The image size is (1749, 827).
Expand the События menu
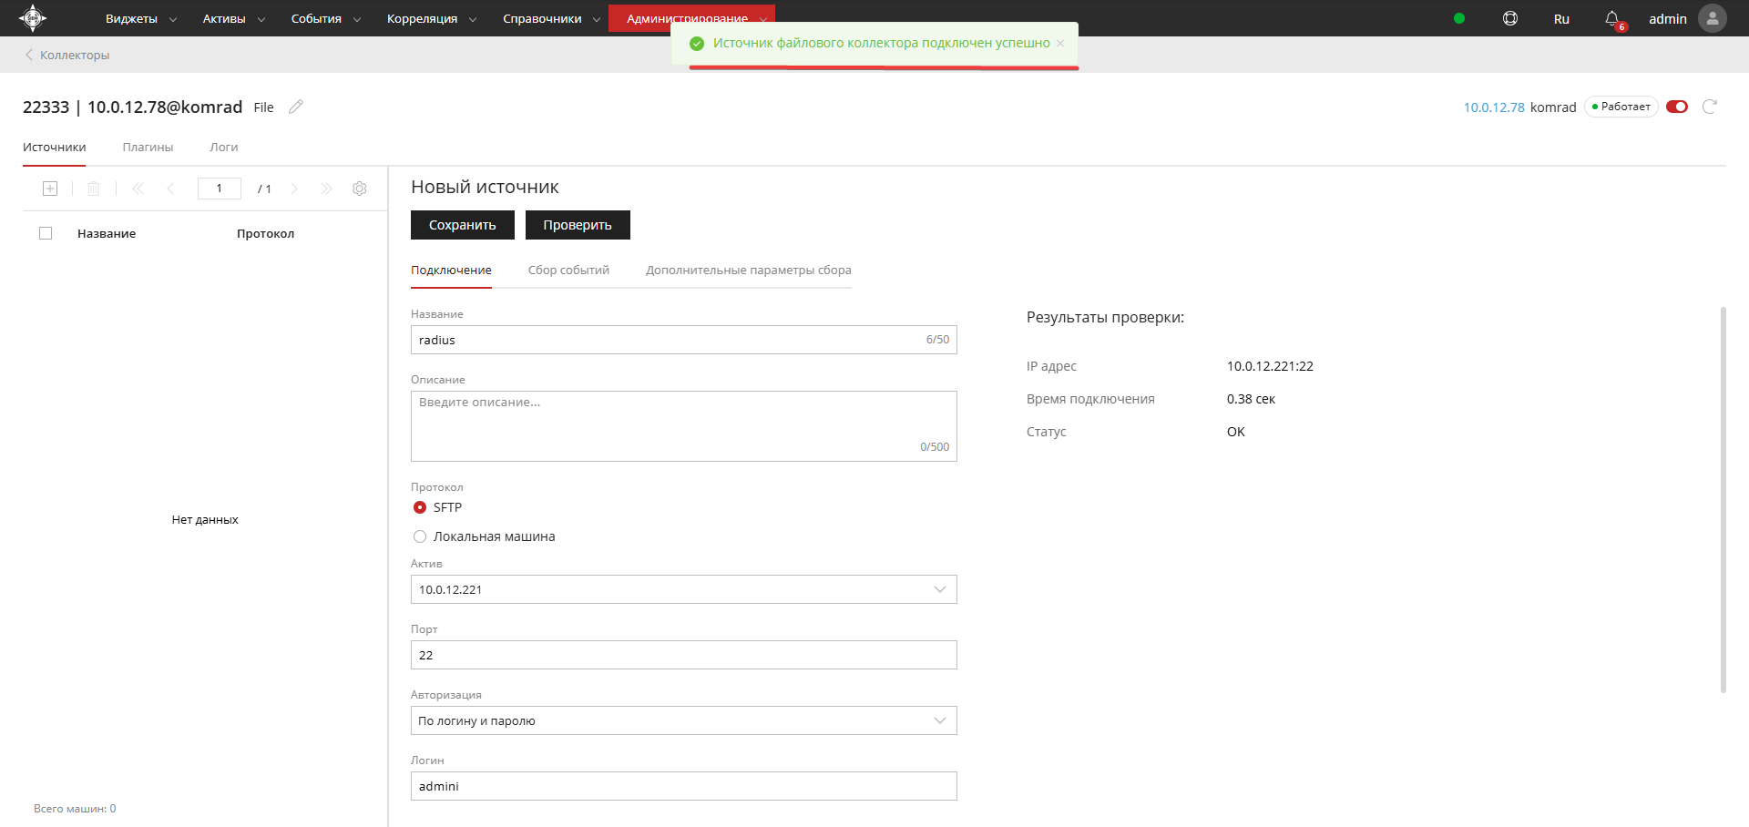tap(326, 18)
